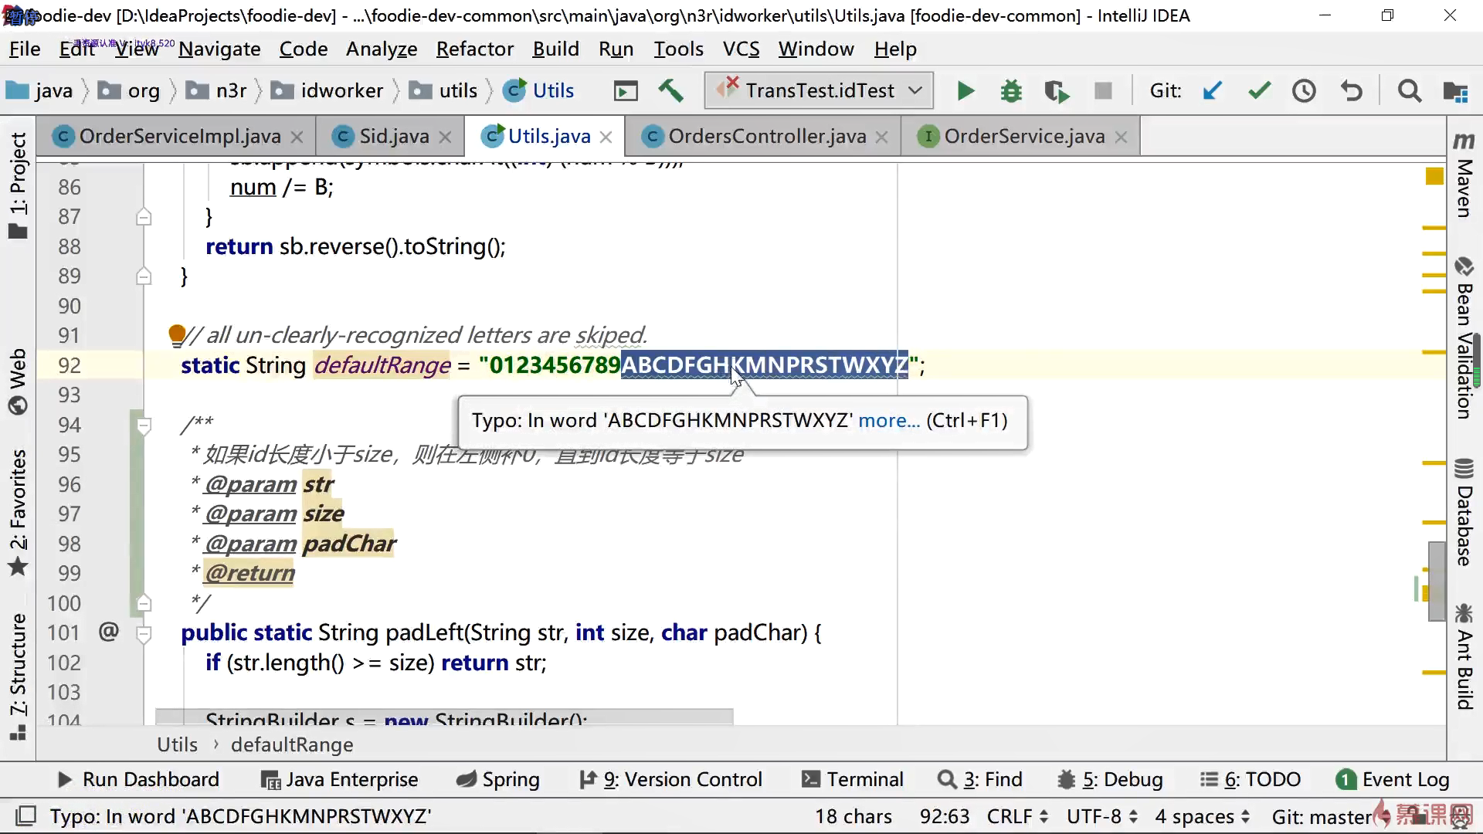The height and width of the screenshot is (834, 1483).
Task: Click the 'more...' link in typo tooltip
Action: pyautogui.click(x=889, y=421)
